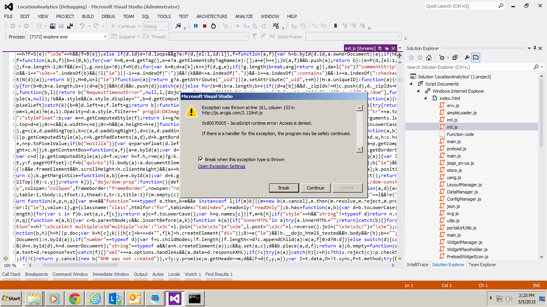This screenshot has width=547, height=307.
Task: Select simpleLoader.js in Solution Explorer
Action: click(462, 113)
